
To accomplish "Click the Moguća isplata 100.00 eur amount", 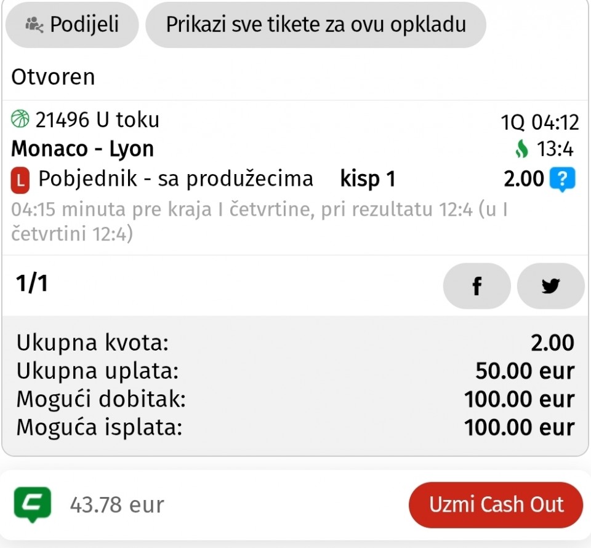I will (519, 427).
